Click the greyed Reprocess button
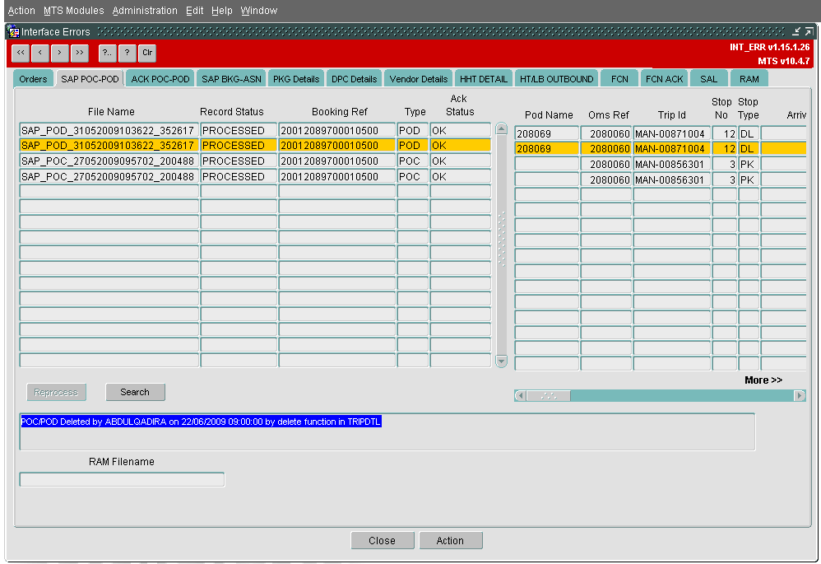This screenshot has height=564, width=821. point(56,392)
